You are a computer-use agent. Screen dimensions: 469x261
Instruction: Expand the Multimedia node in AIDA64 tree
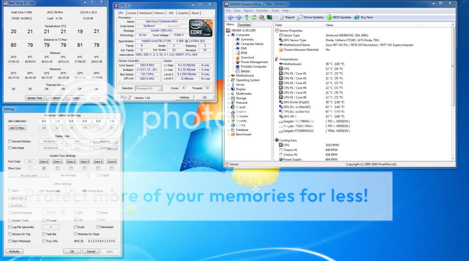click(229, 94)
